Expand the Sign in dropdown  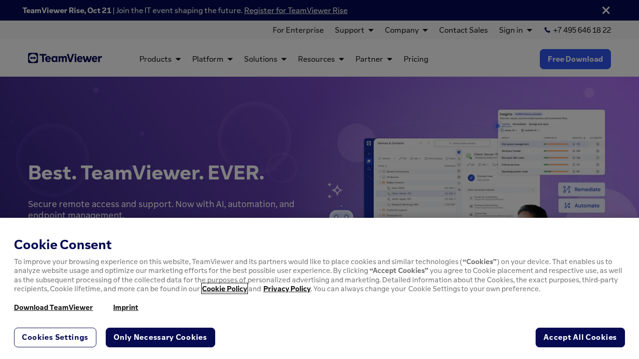516,30
